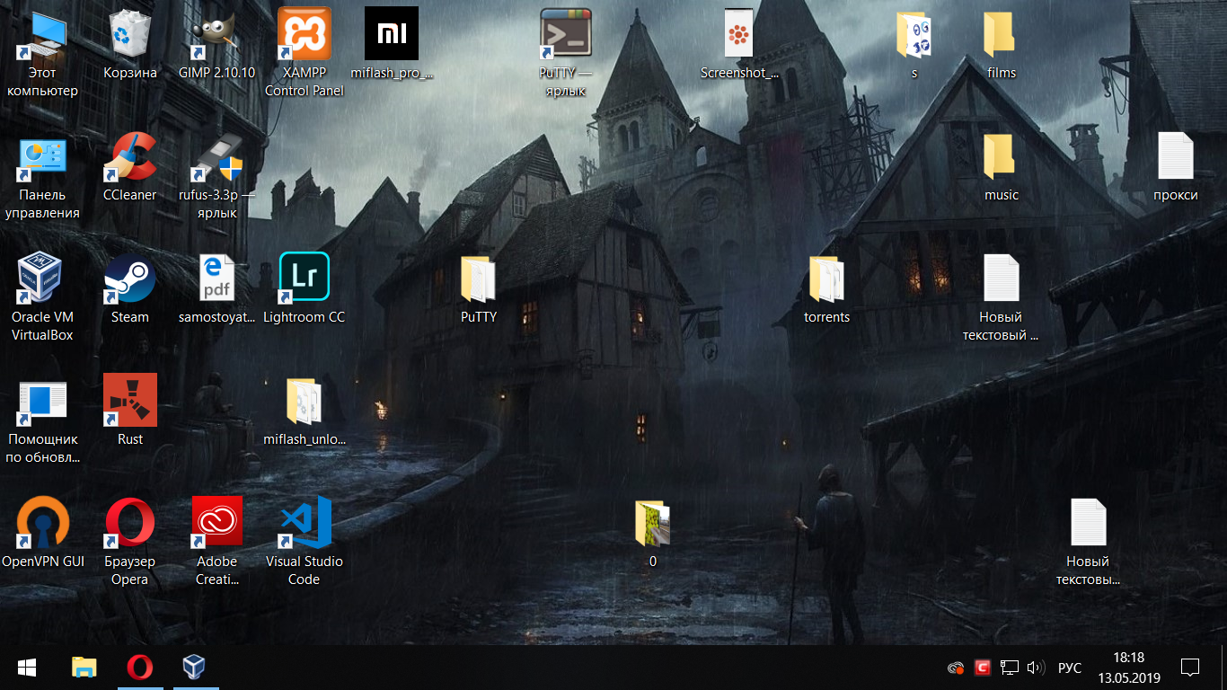
Task: Open VirtualBox from the taskbar
Action: point(194,668)
